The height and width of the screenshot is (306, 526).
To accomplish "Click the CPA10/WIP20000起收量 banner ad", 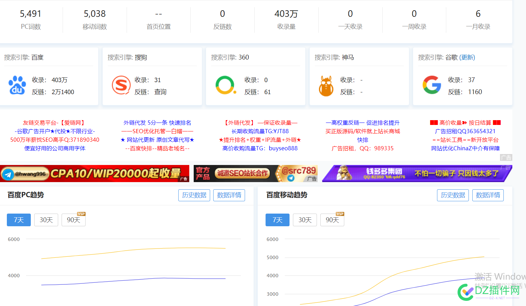I will 94,174.
